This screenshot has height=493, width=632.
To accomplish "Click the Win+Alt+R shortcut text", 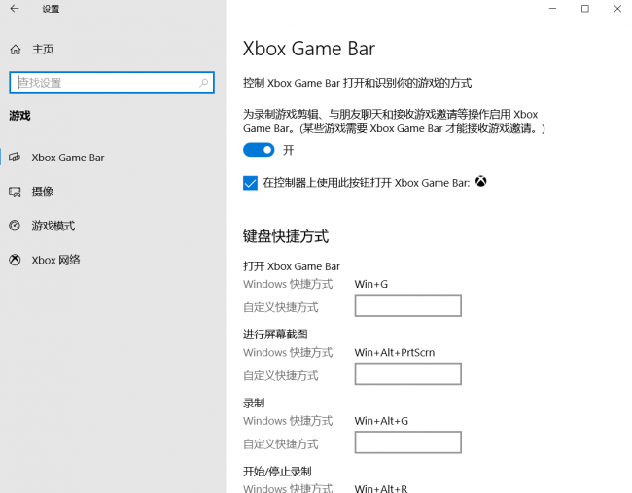I will point(381,488).
